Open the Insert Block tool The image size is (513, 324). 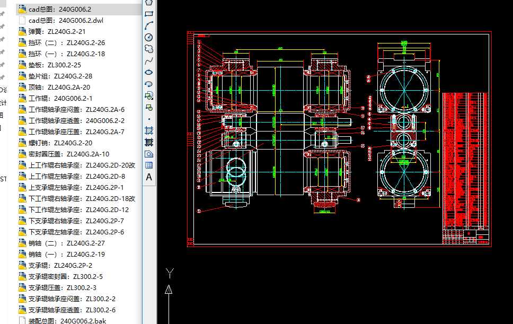click(149, 95)
